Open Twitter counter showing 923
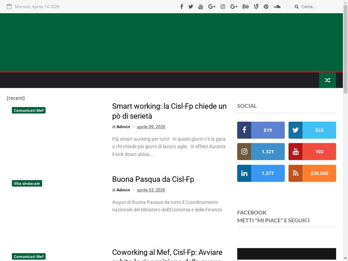The height and width of the screenshot is (261, 348). [312, 130]
